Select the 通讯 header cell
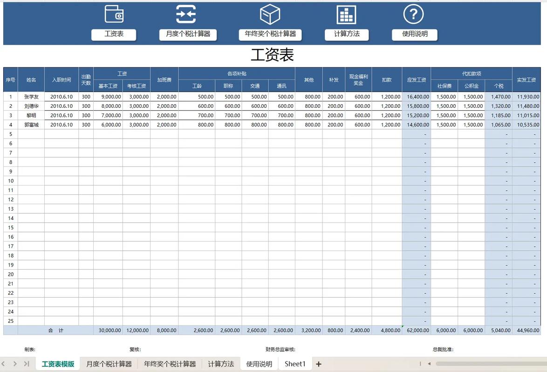The width and height of the screenshot is (547, 372). point(281,86)
